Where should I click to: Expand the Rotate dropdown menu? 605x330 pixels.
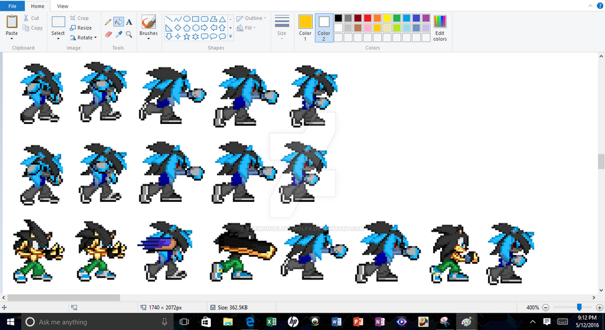click(x=95, y=37)
